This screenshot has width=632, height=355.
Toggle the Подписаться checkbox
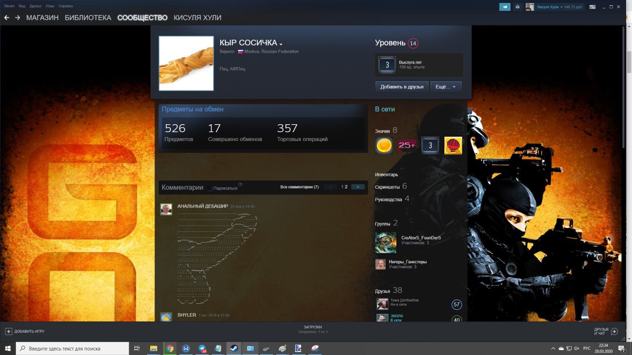(210, 188)
